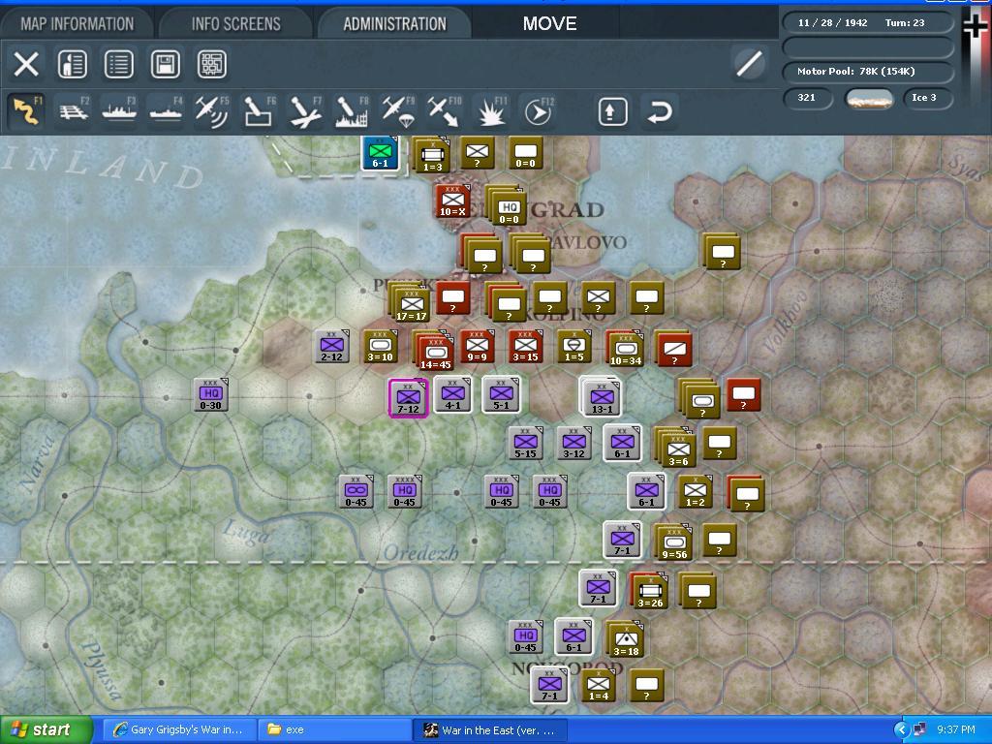Viewport: 992px width, 744px height.
Task: Switch to Gary Grigsby's War in... taskbar window
Action: coord(180,729)
